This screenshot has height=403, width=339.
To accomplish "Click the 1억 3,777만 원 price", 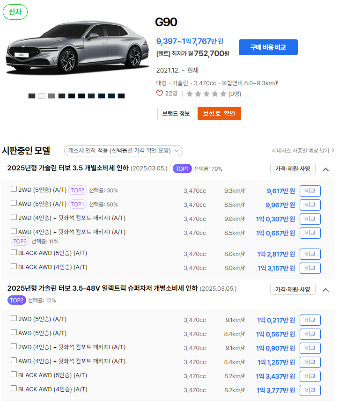I will point(275,390).
